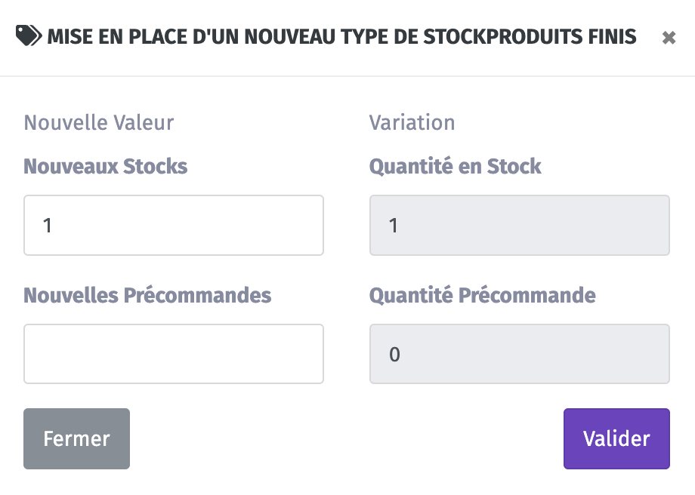The height and width of the screenshot is (495, 695).
Task: Click the Quantité Précommande label
Action: click(482, 295)
